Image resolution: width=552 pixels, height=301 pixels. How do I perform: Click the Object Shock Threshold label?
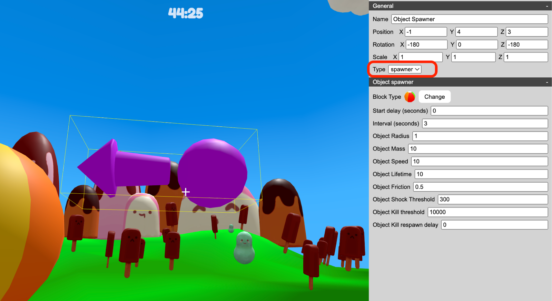click(404, 200)
